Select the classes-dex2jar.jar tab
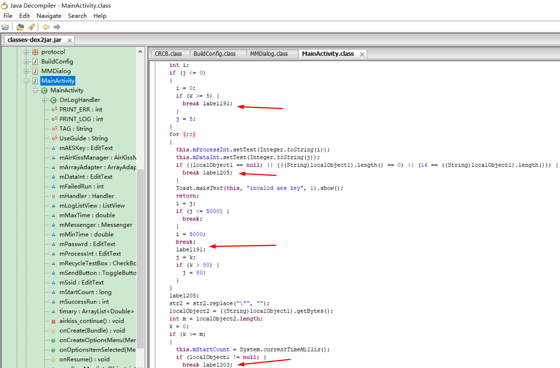 (35, 40)
